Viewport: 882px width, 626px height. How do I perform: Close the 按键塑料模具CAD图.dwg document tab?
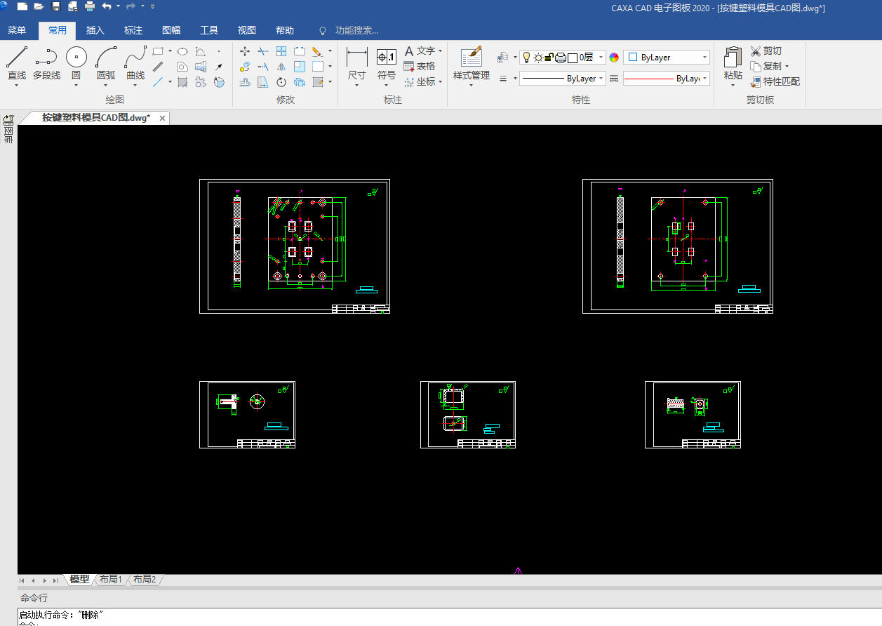(162, 118)
